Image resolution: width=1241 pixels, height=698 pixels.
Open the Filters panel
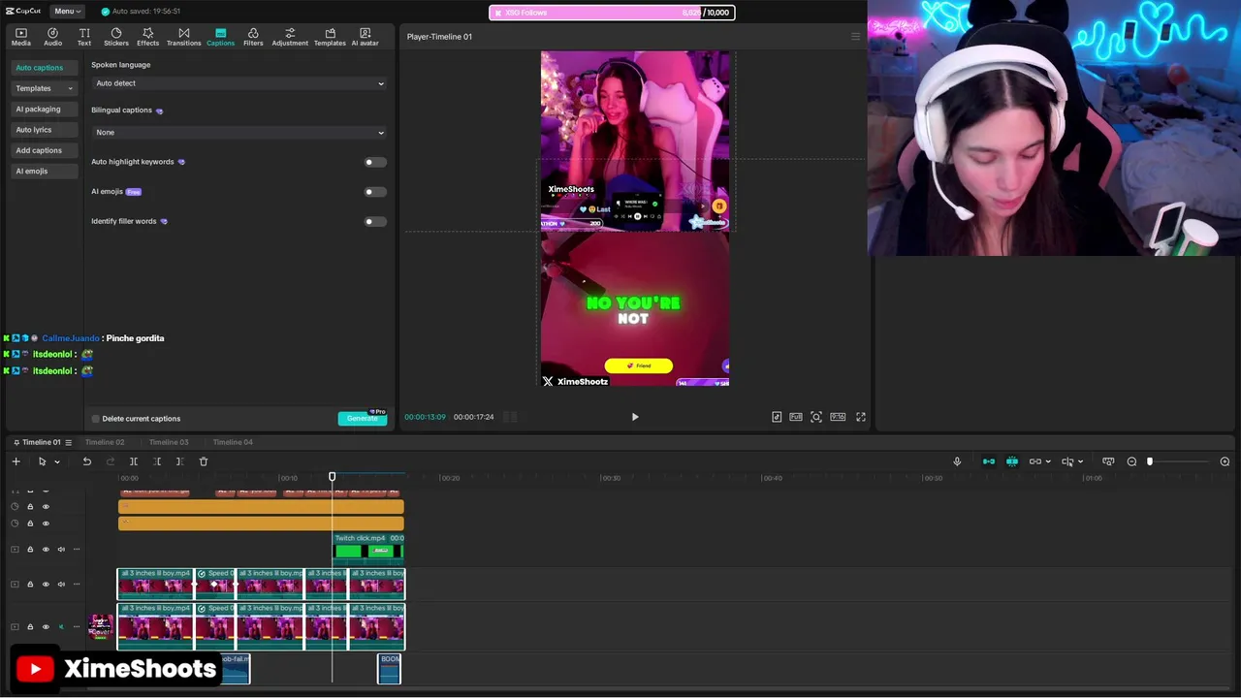[253, 37]
